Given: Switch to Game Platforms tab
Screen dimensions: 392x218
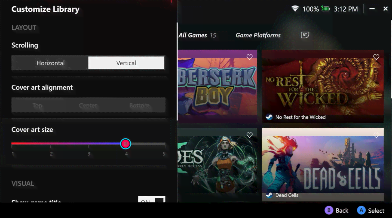Looking at the screenshot, I should (258, 35).
